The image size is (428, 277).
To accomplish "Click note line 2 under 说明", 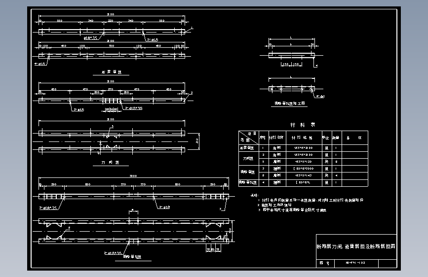I will pyautogui.click(x=274, y=205).
